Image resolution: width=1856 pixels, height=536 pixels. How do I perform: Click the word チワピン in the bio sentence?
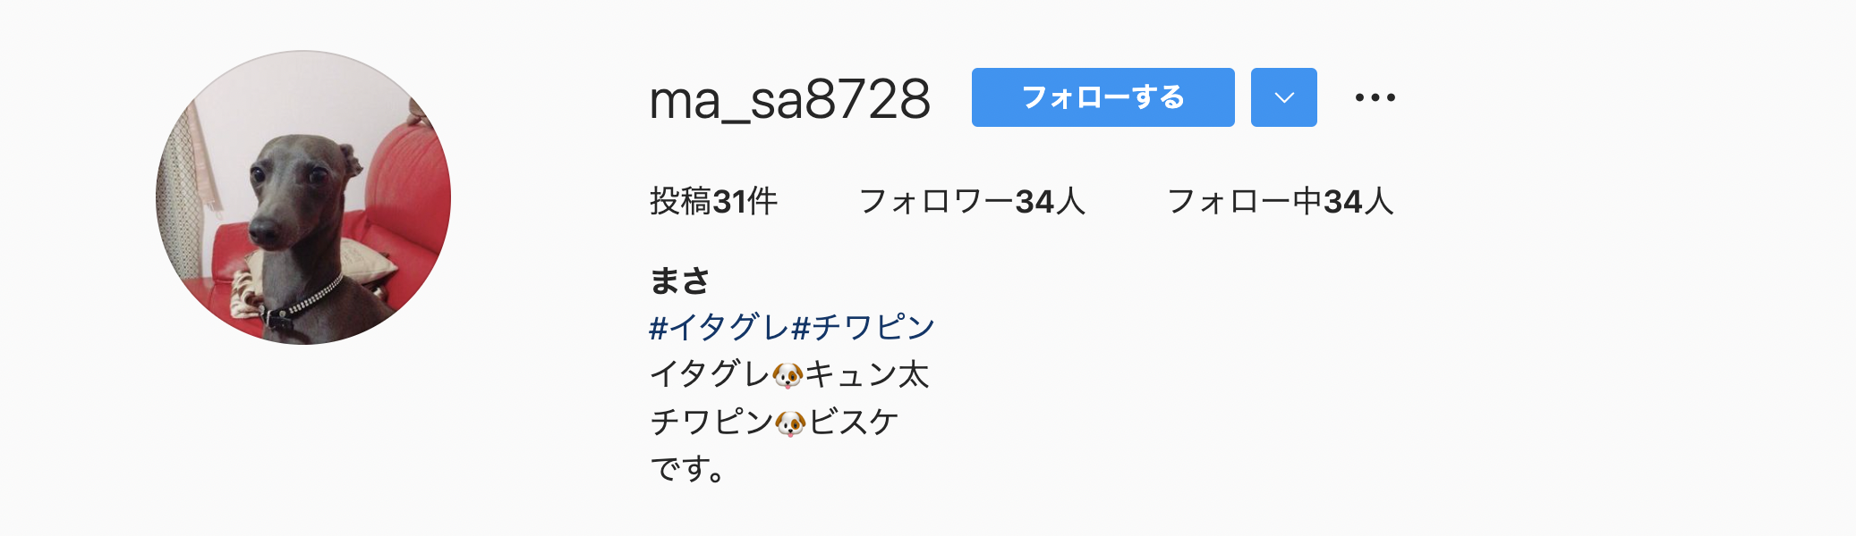712,422
